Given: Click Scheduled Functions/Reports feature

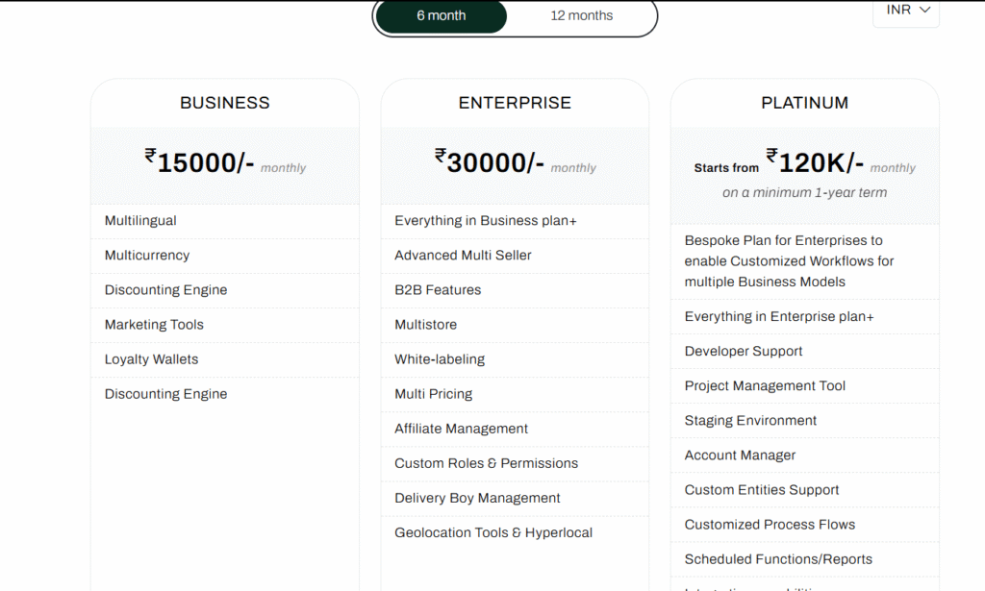Looking at the screenshot, I should tap(778, 559).
